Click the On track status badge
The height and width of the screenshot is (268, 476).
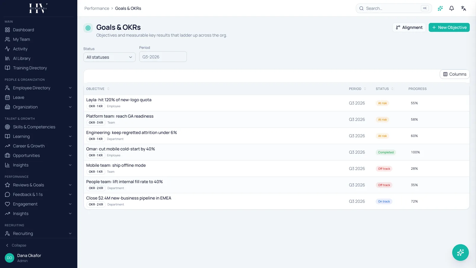click(x=384, y=201)
